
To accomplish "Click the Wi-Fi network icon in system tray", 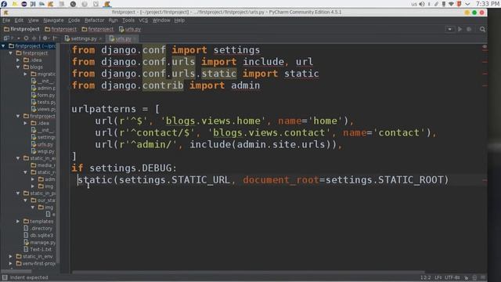I will tap(451, 4).
